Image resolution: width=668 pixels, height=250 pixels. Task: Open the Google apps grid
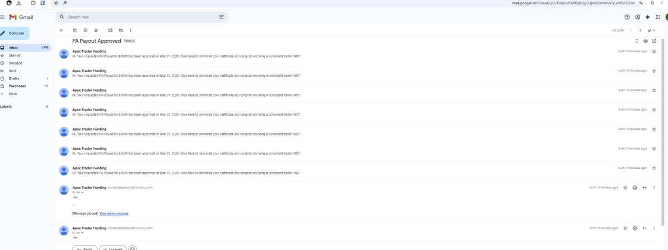coord(658,17)
